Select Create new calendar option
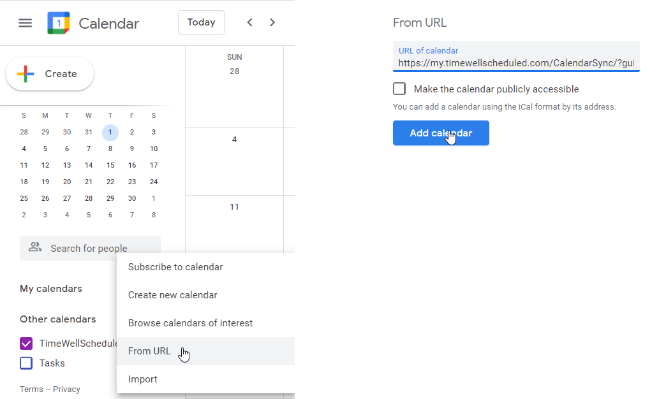Image resolution: width=666 pixels, height=399 pixels. coord(173,295)
